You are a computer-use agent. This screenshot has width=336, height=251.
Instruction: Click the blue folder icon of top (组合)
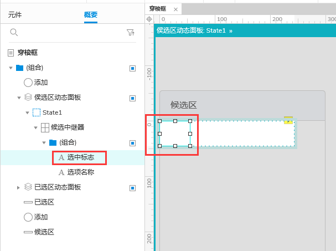pos(19,68)
